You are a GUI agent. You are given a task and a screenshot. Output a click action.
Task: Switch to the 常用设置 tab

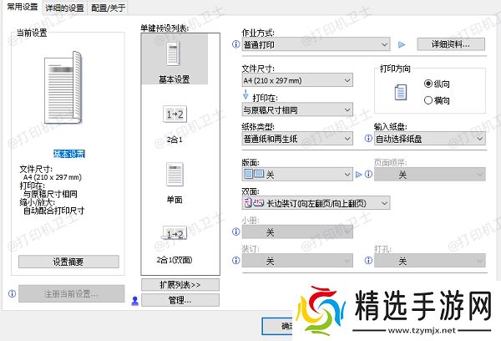click(23, 7)
